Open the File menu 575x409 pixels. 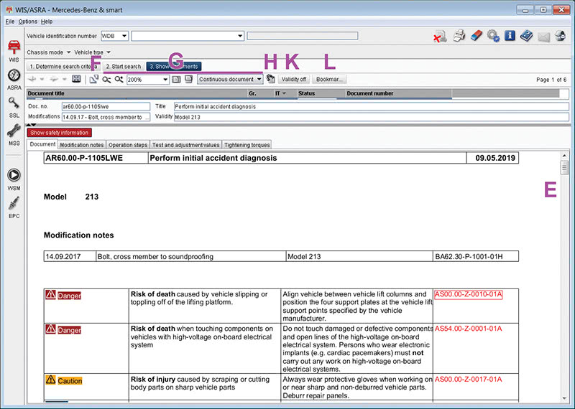tap(10, 22)
